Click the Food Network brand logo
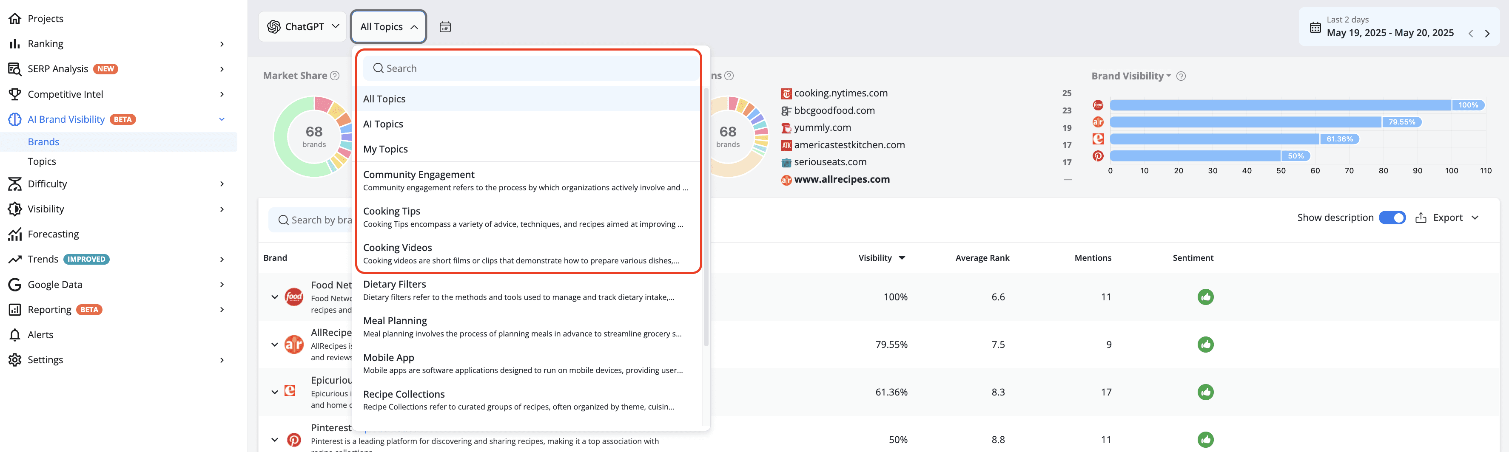Image resolution: width=1509 pixels, height=452 pixels. tap(293, 297)
